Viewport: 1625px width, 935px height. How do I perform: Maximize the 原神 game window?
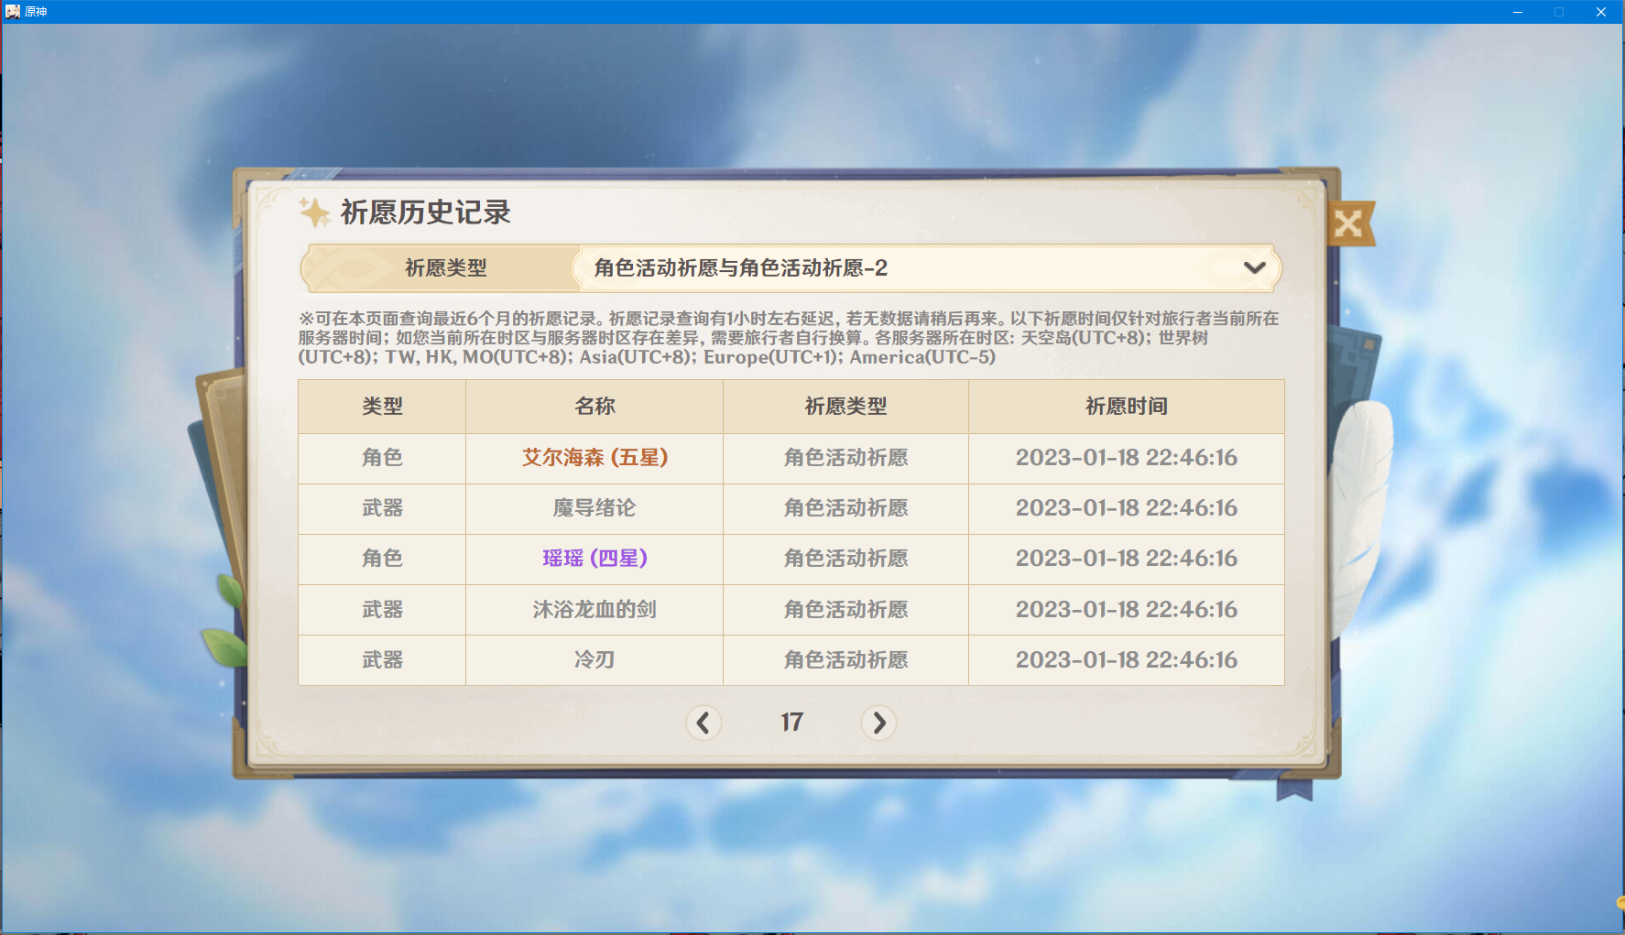1559,12
